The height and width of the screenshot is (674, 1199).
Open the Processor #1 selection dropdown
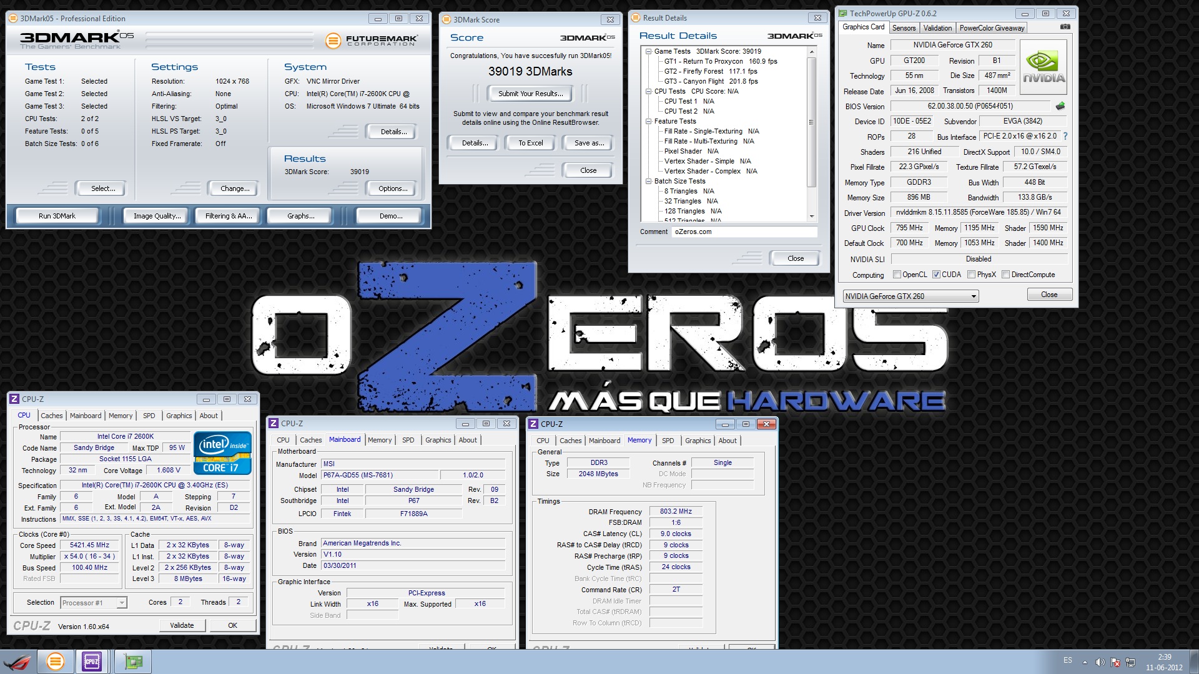[x=94, y=603]
